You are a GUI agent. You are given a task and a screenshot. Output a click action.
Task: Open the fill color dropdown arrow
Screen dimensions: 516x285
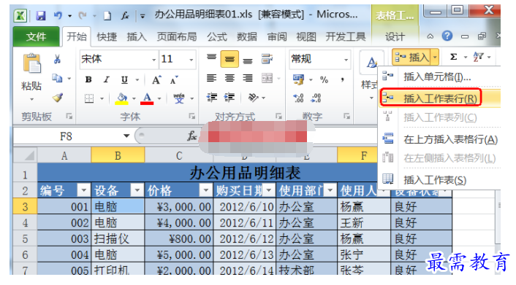point(134,98)
